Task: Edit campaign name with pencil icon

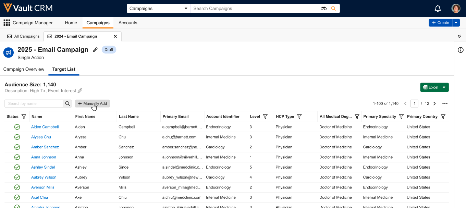Action: coord(95,50)
